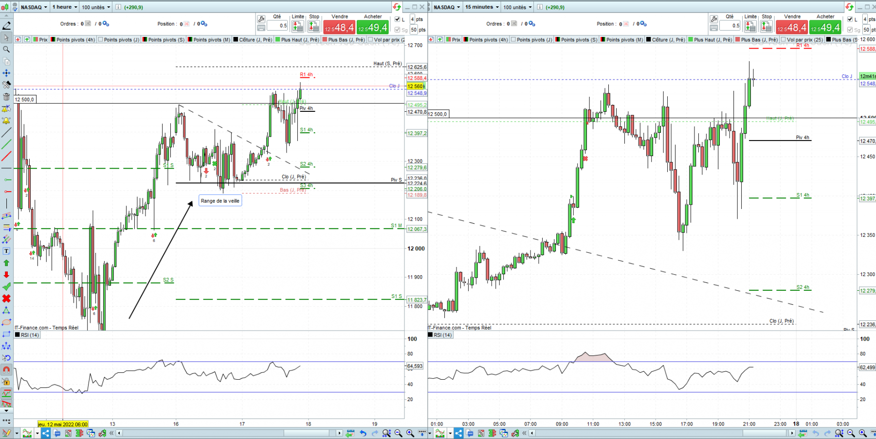This screenshot has height=439, width=876.
Task: Enable Vol par prix (25) checkbox in right chart
Action: [784, 40]
